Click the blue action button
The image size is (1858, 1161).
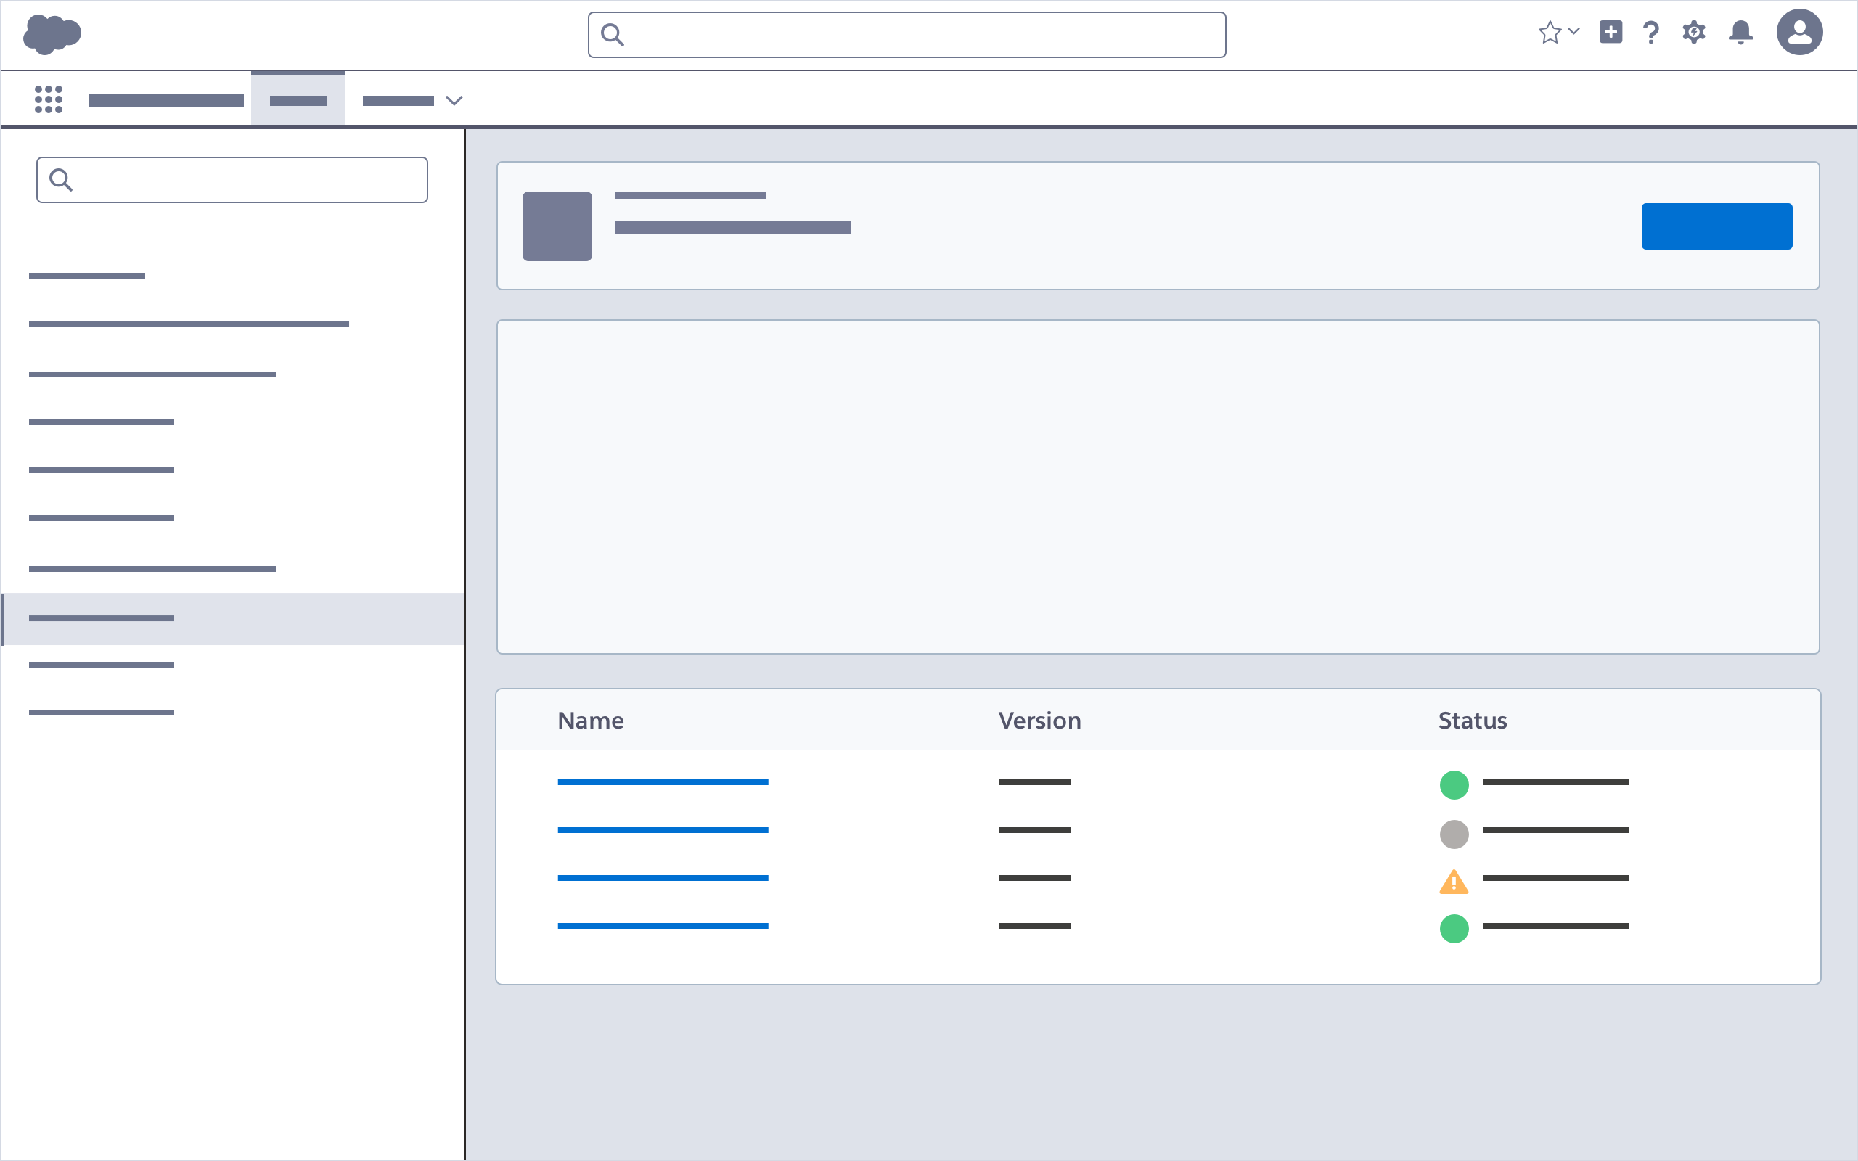point(1716,226)
